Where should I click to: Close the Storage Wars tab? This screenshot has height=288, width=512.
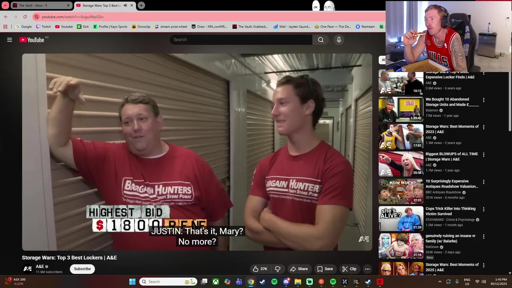pyautogui.click(x=132, y=5)
